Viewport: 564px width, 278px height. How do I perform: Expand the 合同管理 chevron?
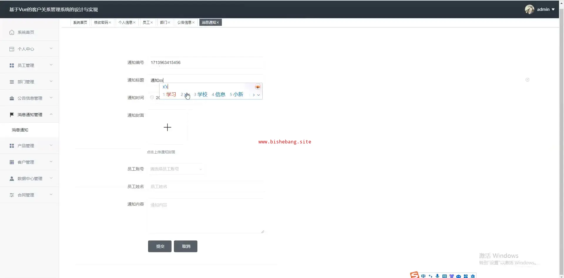click(51, 195)
